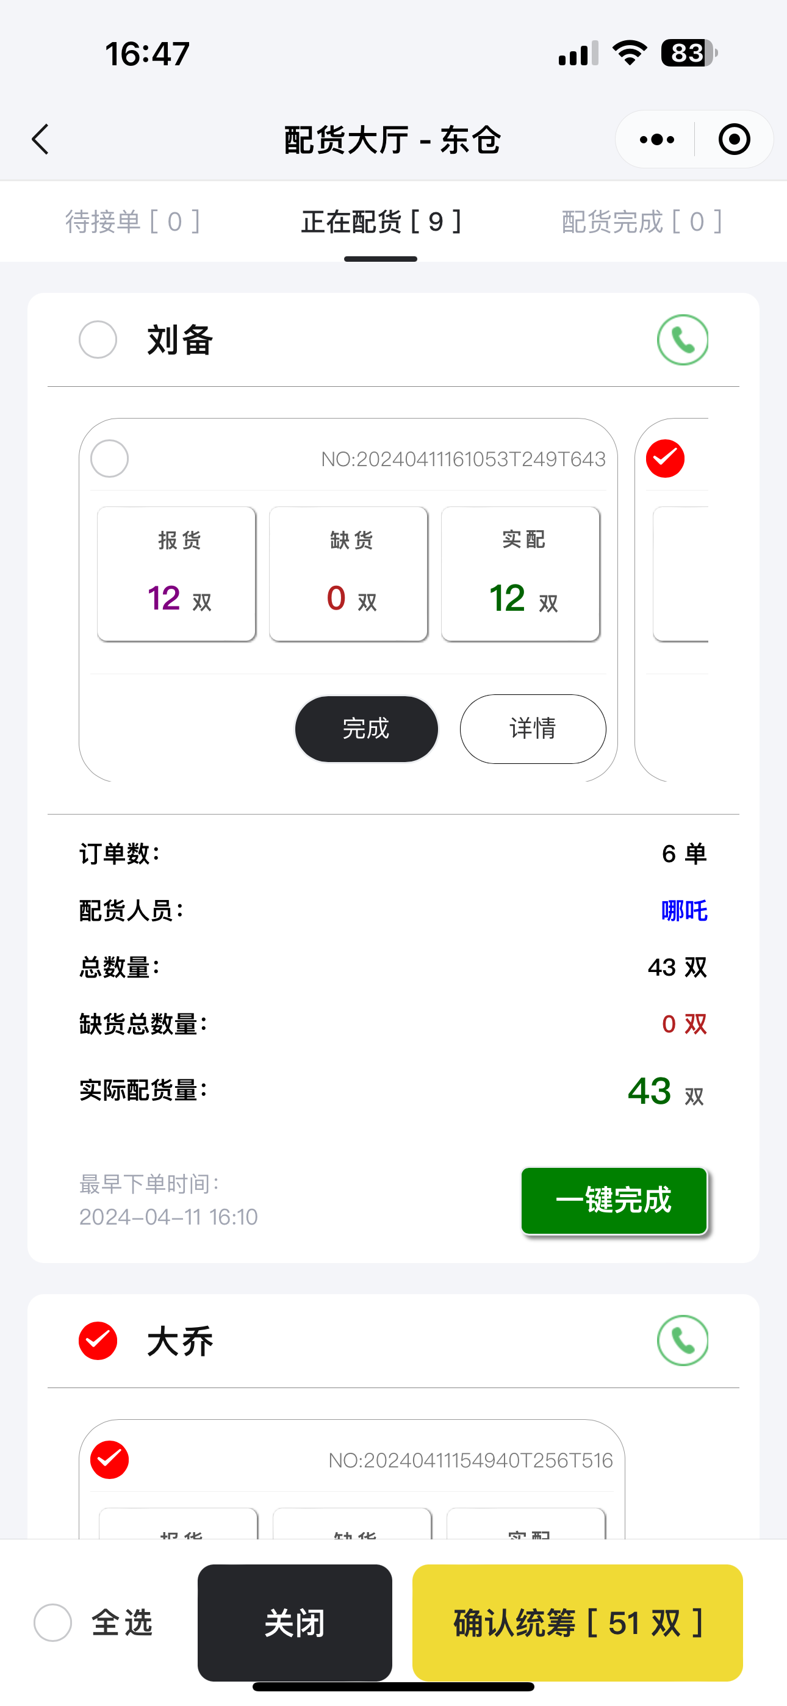Select the 刘备 customer checkbox

pos(98,340)
